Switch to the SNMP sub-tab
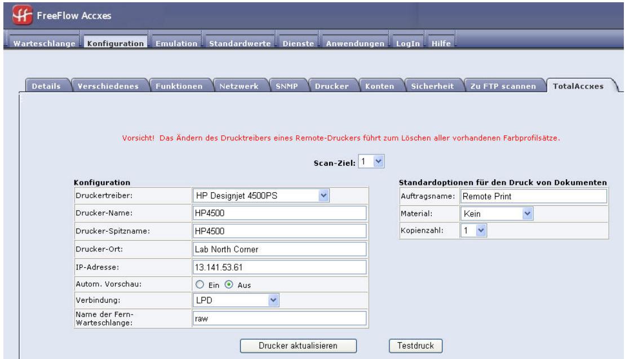625x359 pixels. click(287, 86)
